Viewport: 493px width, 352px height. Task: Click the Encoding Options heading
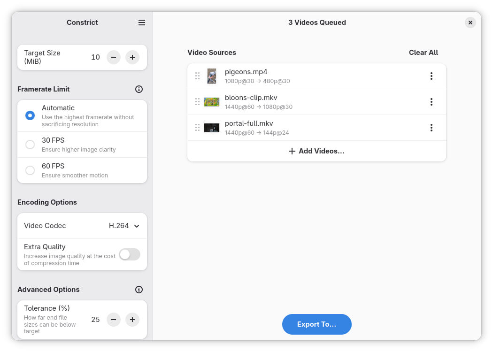pyautogui.click(x=47, y=202)
